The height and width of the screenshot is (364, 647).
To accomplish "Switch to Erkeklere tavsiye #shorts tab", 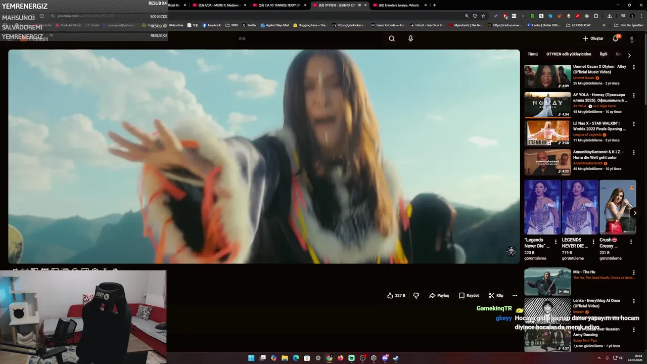I will pos(399,5).
